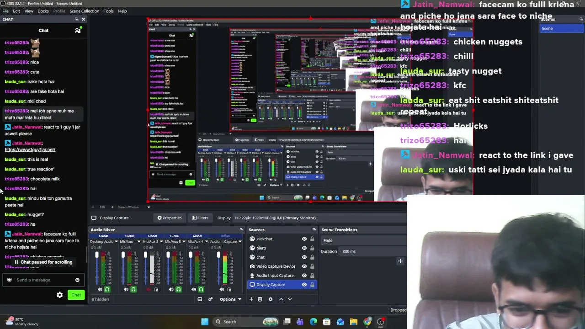Zoom in the preview

112,207
